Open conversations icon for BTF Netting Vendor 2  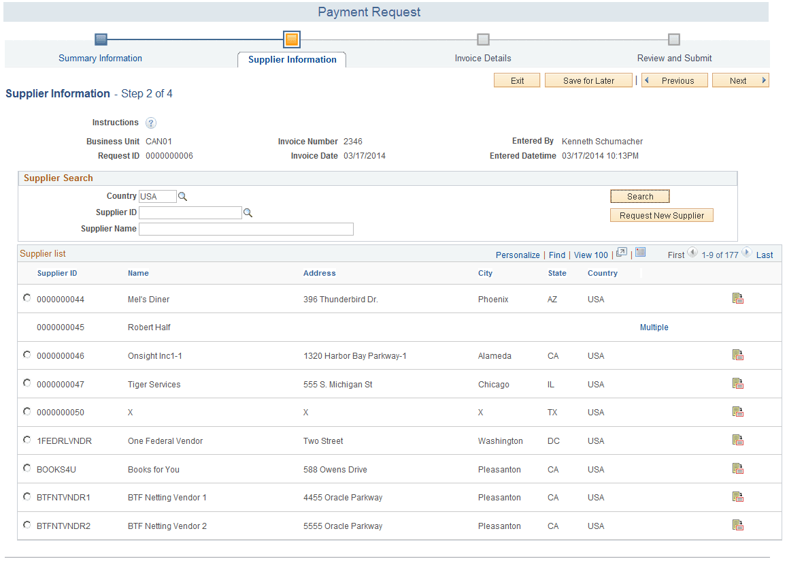(738, 525)
